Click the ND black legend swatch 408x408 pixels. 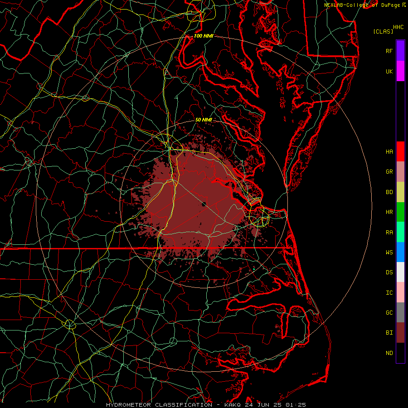(400, 353)
